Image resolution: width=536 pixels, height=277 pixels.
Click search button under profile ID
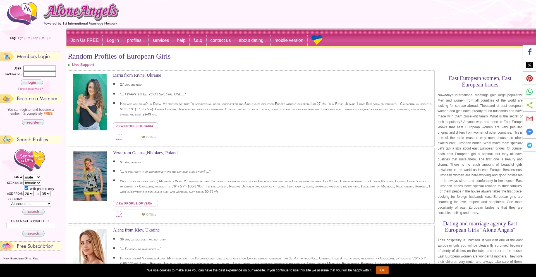click(33, 233)
